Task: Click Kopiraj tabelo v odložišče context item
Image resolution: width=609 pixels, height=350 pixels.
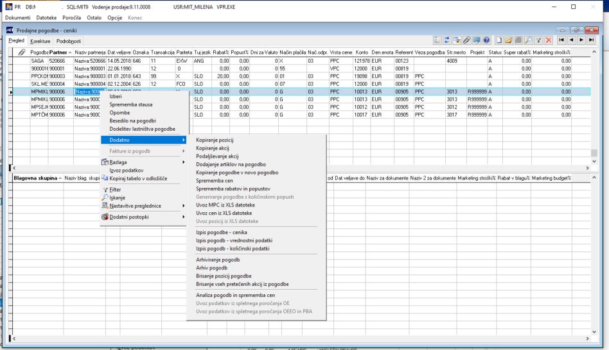Action: pos(138,178)
